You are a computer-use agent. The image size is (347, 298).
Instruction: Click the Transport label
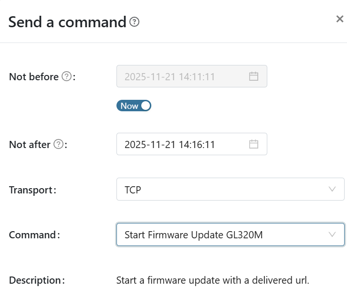(32, 190)
